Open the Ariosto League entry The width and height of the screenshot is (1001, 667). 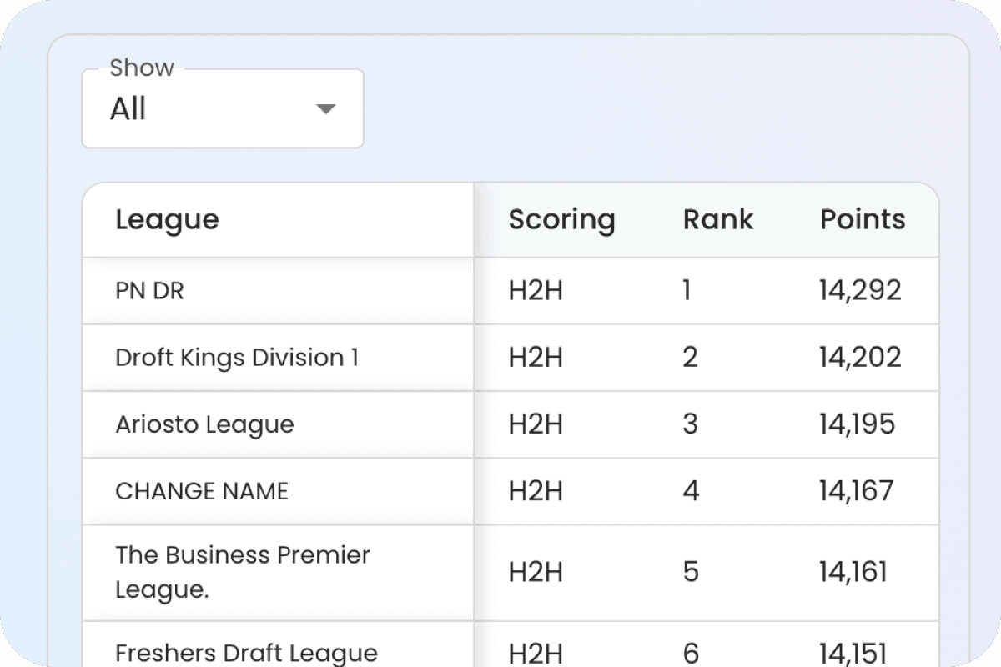click(x=204, y=424)
